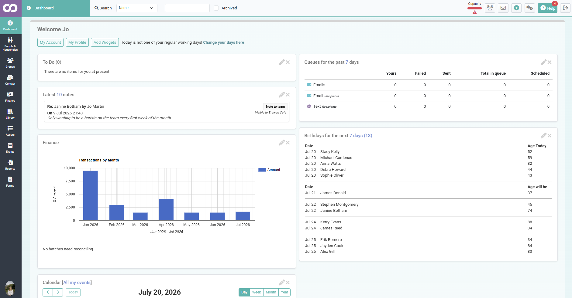The height and width of the screenshot is (298, 572).
Task: Edit the Finance widget with pencil icon
Action: 282,143
